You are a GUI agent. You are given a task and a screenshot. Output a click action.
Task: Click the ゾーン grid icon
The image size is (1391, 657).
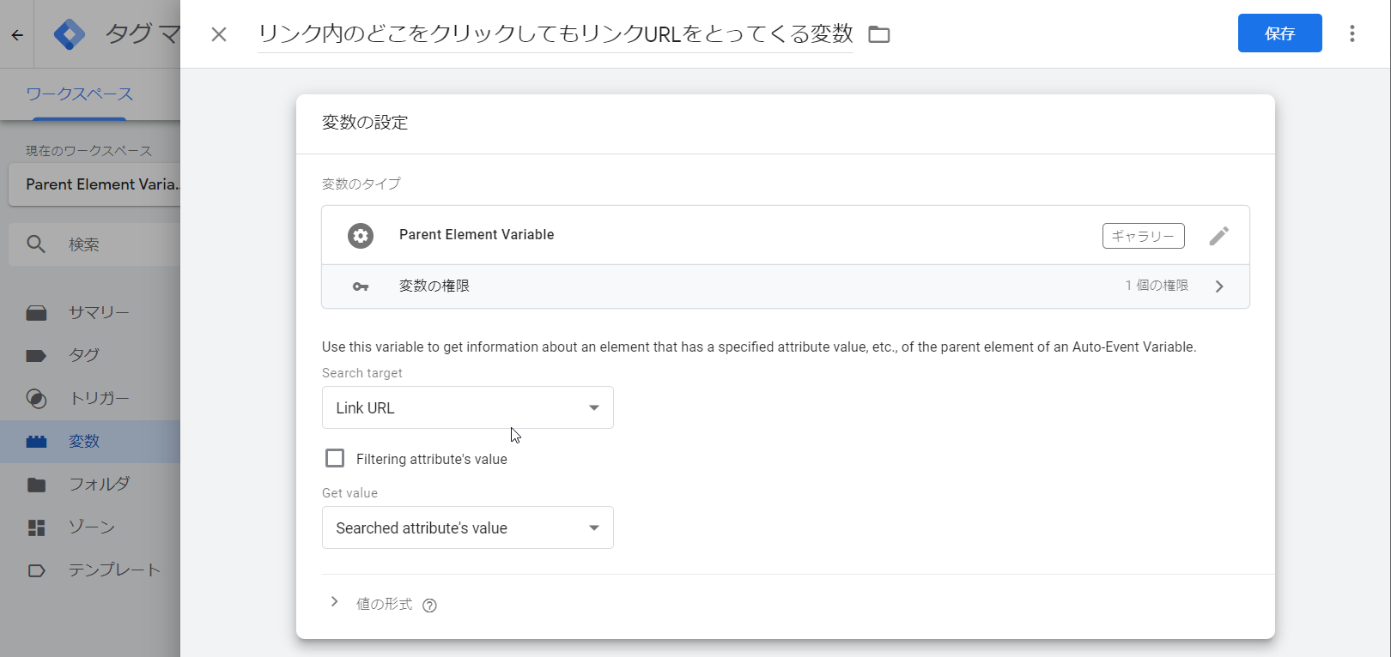point(36,527)
